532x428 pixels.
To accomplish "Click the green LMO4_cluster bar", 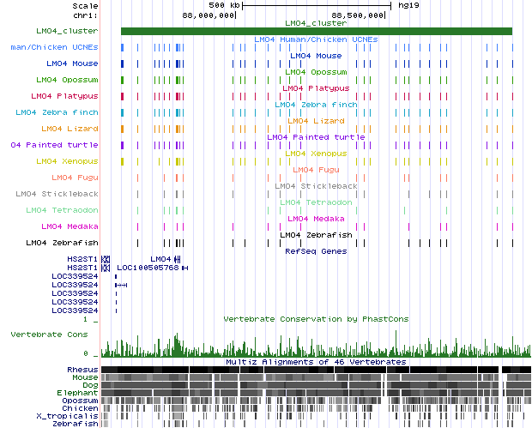I will point(316,32).
